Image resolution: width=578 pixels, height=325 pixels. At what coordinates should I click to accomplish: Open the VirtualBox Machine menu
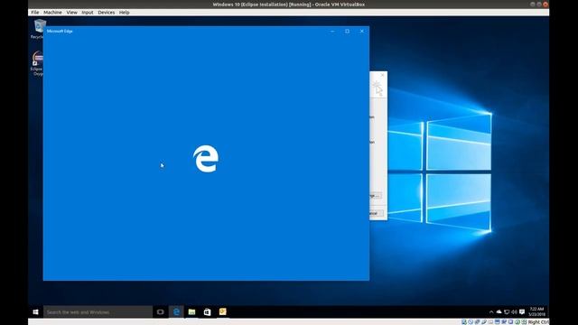coord(52,12)
